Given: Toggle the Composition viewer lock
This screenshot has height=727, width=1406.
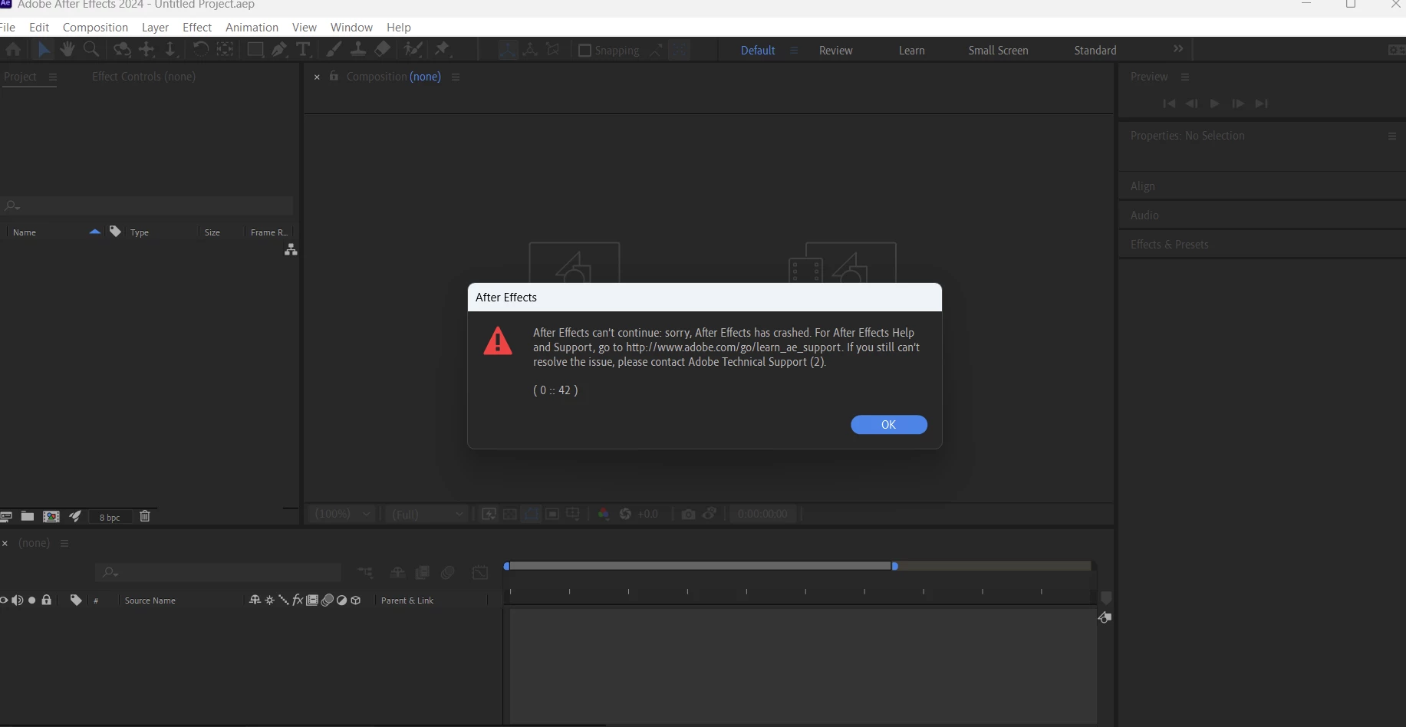Looking at the screenshot, I should 334,76.
